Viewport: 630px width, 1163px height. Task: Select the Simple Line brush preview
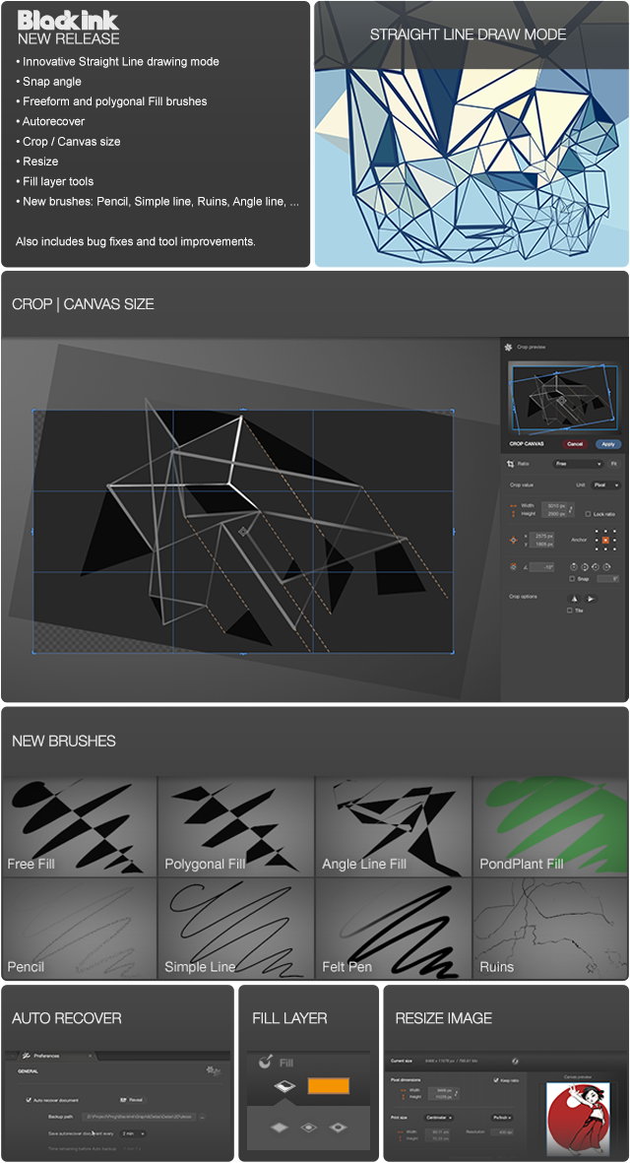(x=235, y=929)
